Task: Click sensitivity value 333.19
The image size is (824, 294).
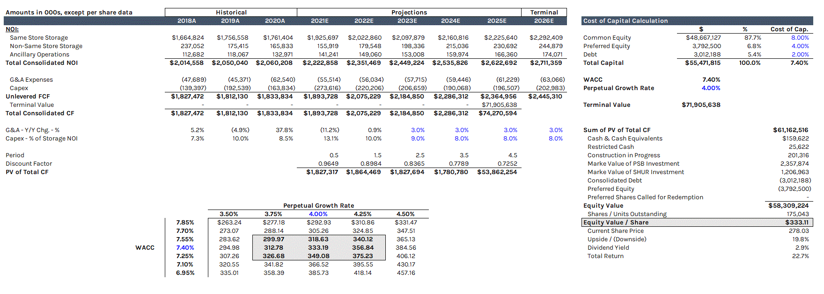Action: click(318, 248)
